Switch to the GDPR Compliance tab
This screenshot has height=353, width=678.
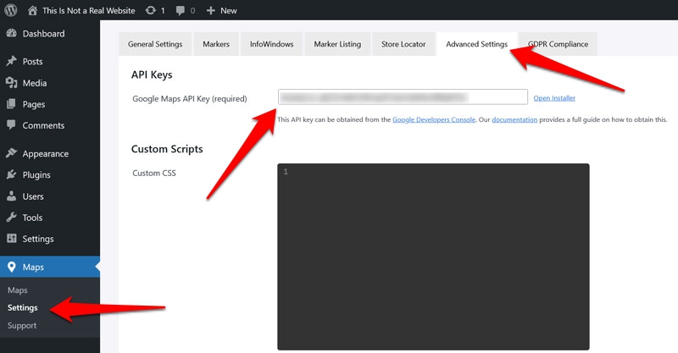pos(559,44)
